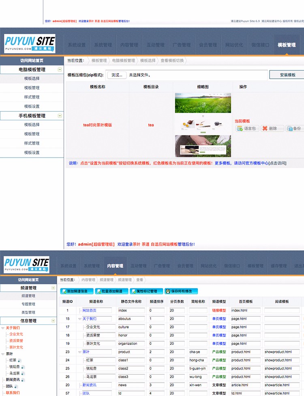Click 产品模型 in the 红茶 row

click(x=219, y=360)
